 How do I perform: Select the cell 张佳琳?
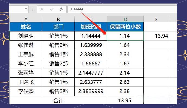click(x=26, y=45)
